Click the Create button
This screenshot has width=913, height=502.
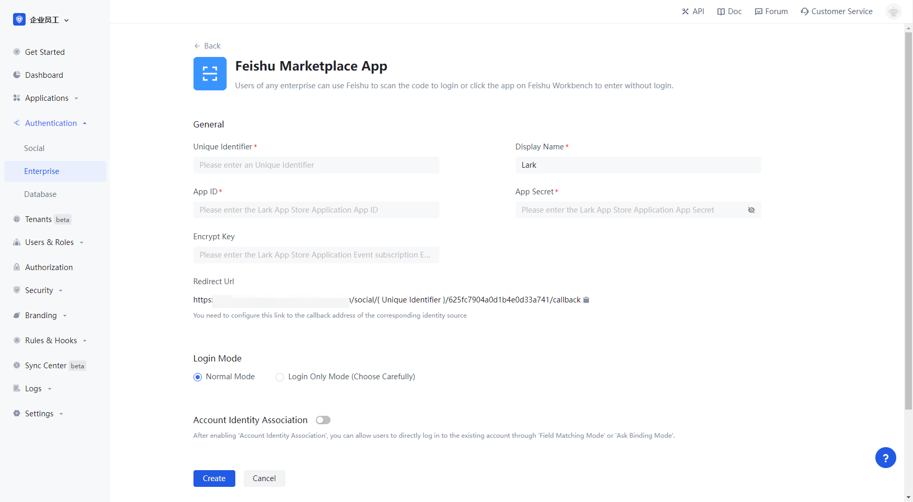click(x=214, y=478)
